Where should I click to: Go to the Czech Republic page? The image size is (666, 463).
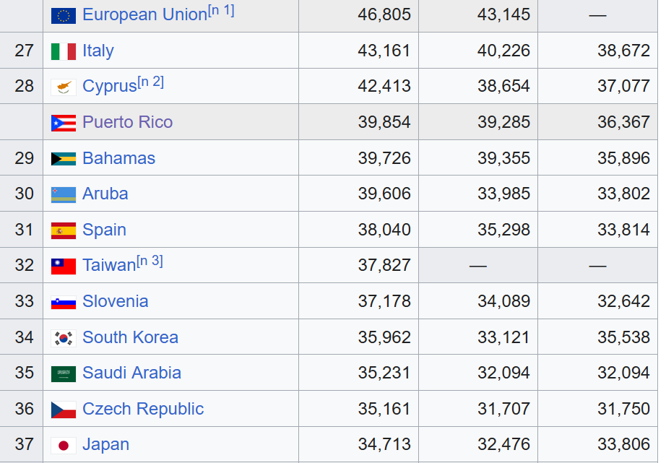pyautogui.click(x=143, y=409)
